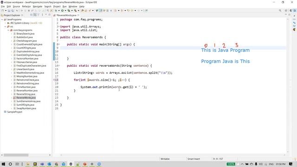Click the Save All toolbar icon
The height and width of the screenshot is (167, 297).
[x=13, y=11]
